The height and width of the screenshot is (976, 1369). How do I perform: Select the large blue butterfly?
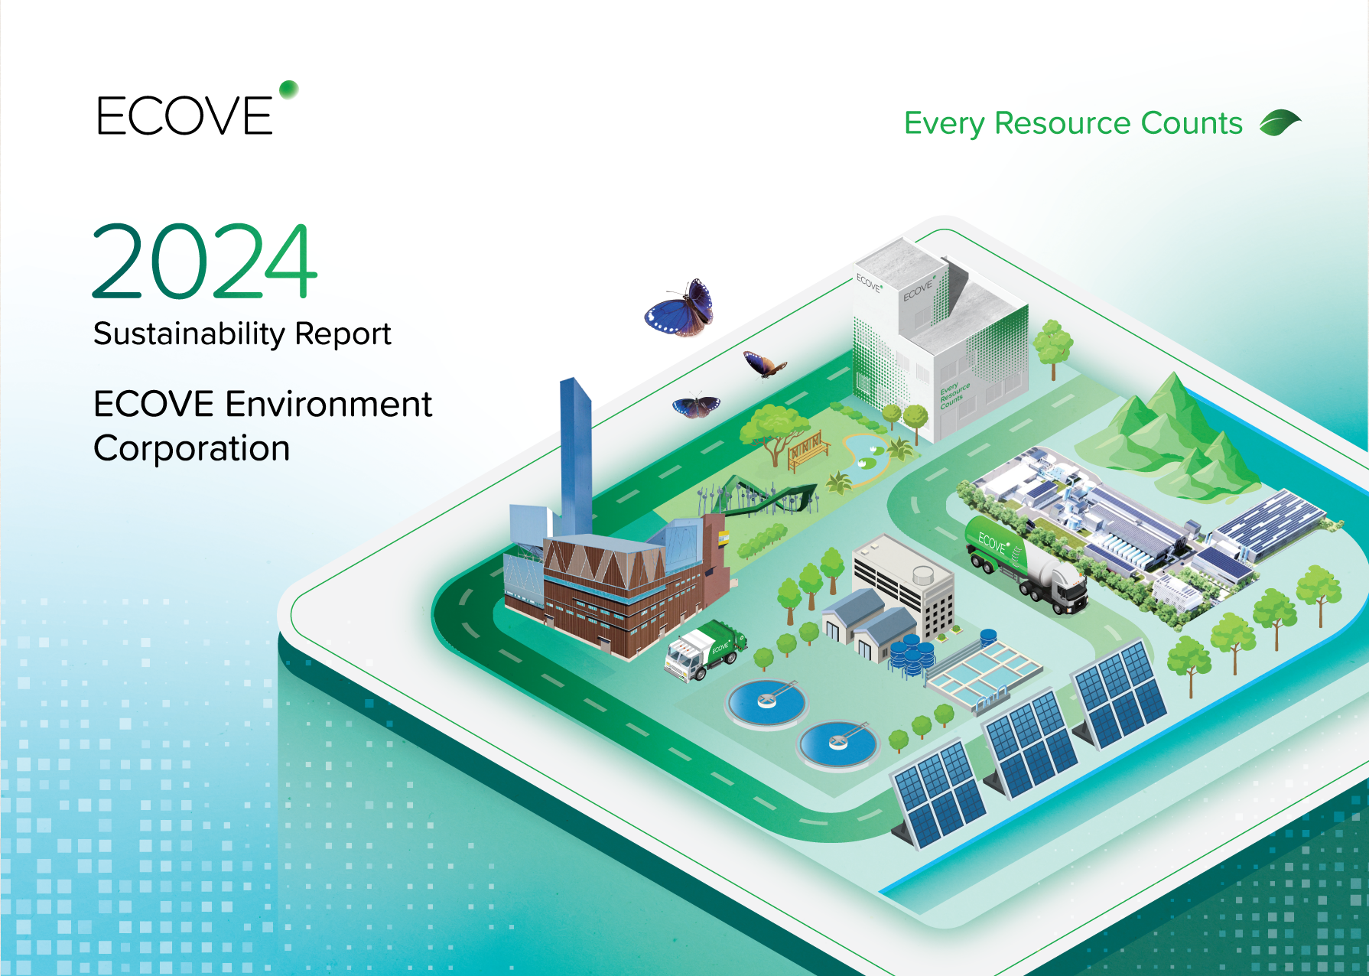pyautogui.click(x=681, y=310)
